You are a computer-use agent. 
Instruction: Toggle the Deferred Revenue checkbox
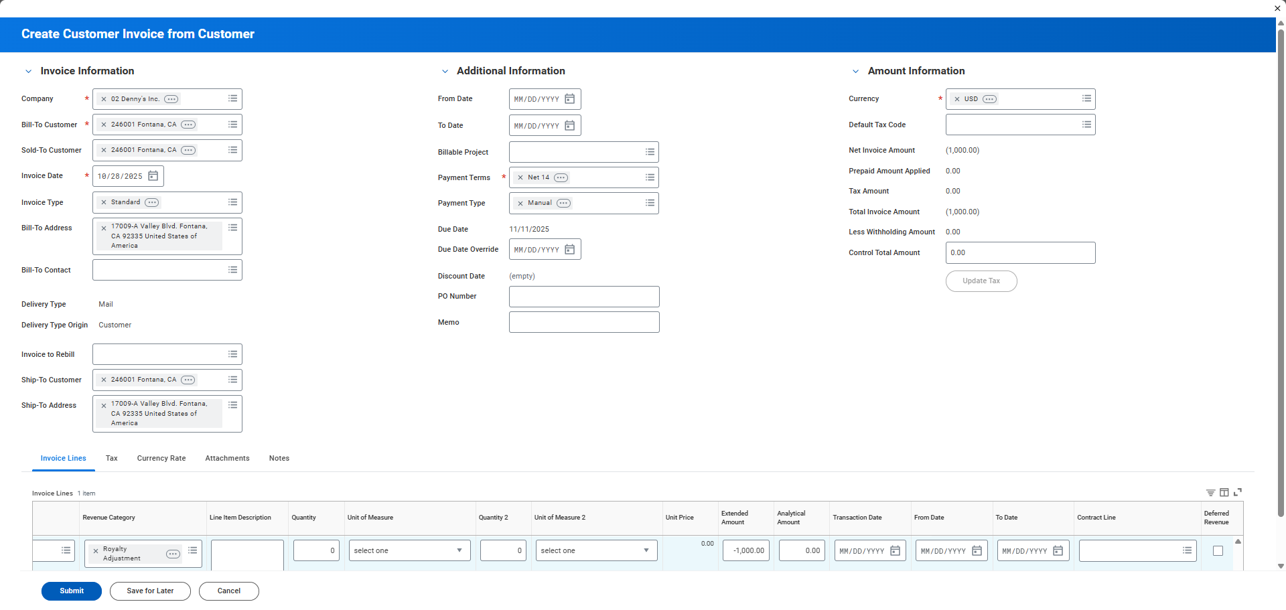pyautogui.click(x=1218, y=551)
